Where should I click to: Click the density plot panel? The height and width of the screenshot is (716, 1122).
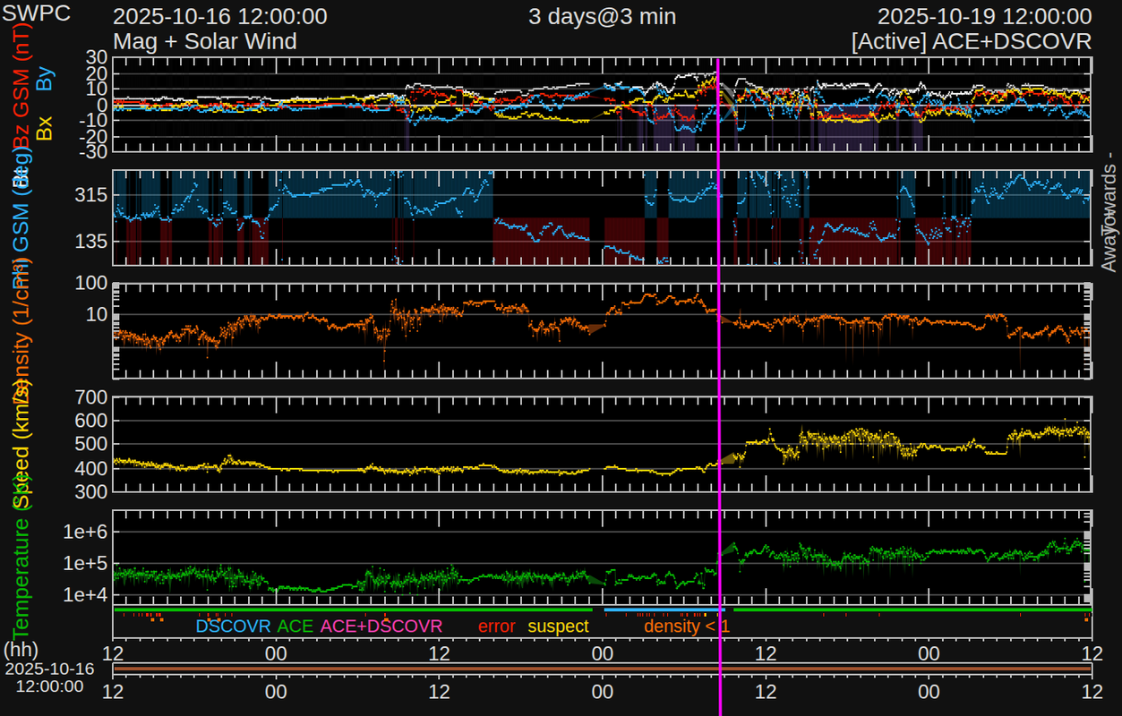(x=602, y=330)
